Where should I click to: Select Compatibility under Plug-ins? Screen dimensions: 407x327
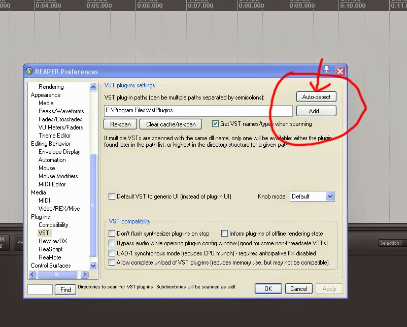(53, 225)
